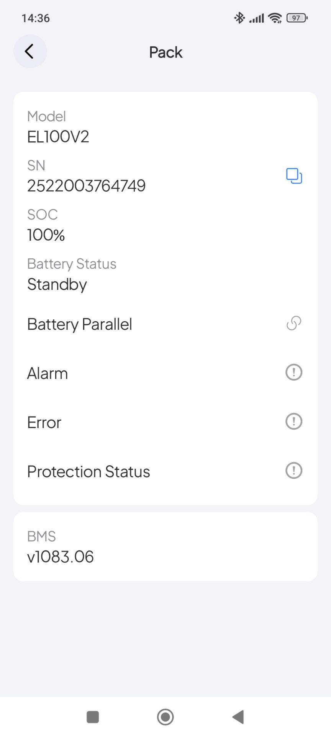Copy the serial number with the copy icon
Viewport: 331px width, 737px height.
pyautogui.click(x=294, y=176)
